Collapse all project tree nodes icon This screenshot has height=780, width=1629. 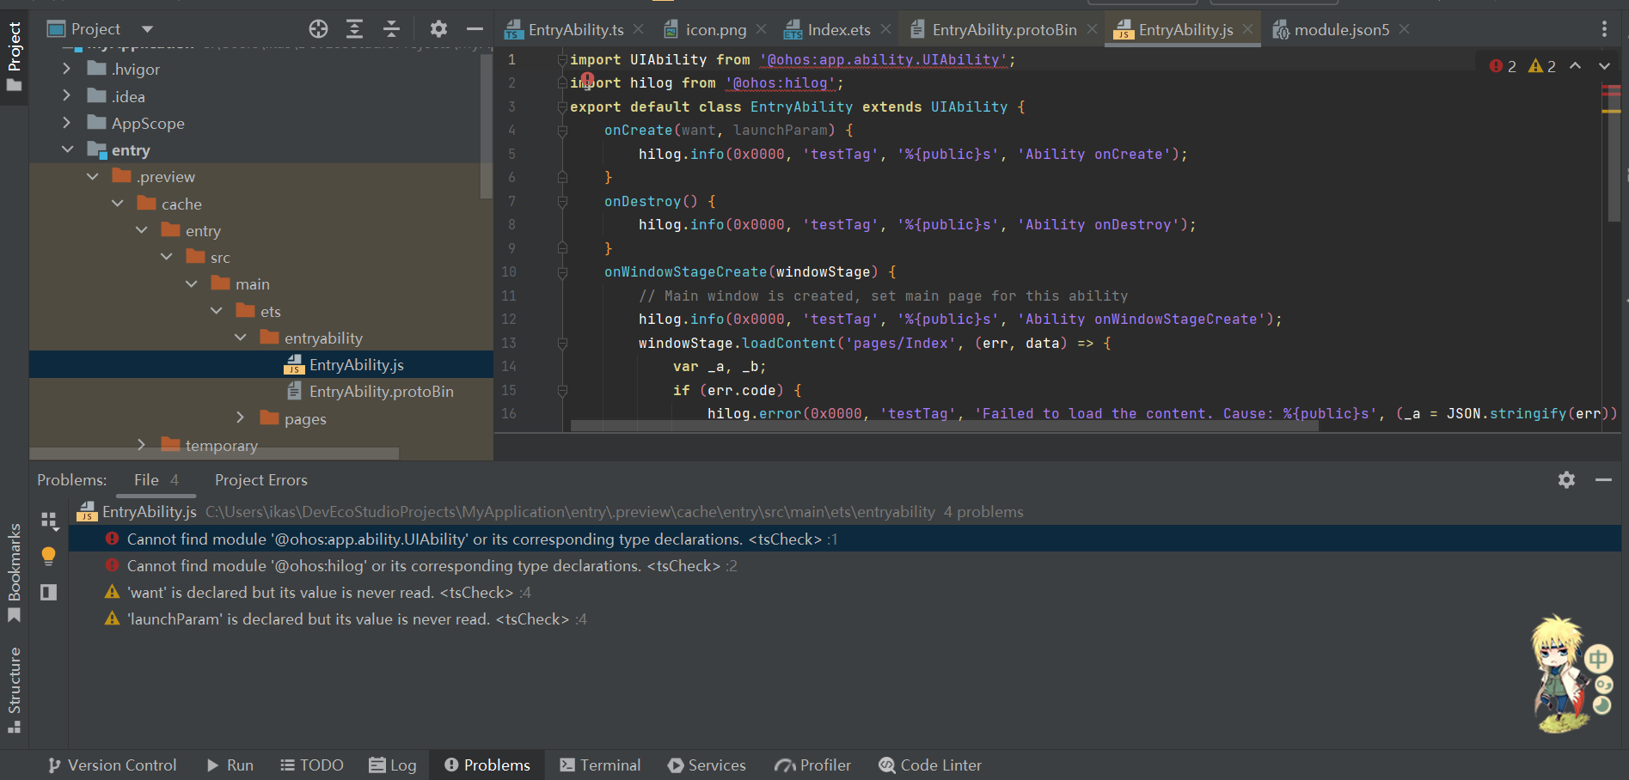391,29
